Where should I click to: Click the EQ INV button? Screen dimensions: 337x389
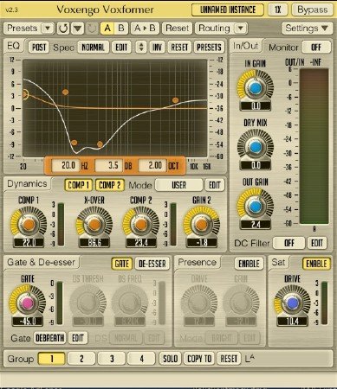(157, 47)
